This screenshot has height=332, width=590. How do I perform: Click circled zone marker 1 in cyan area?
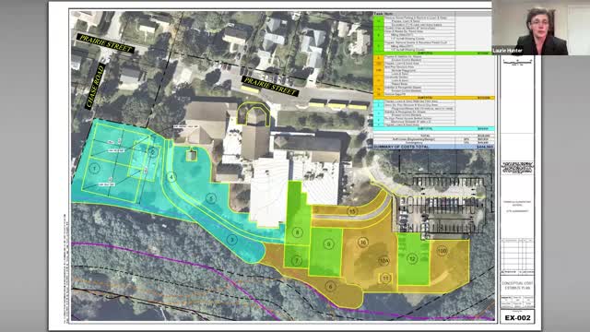tap(94, 168)
